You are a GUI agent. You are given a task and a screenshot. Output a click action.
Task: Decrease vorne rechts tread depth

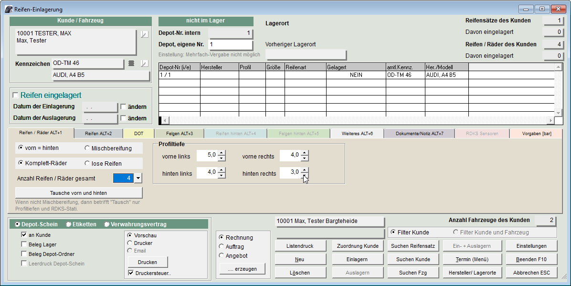point(305,158)
